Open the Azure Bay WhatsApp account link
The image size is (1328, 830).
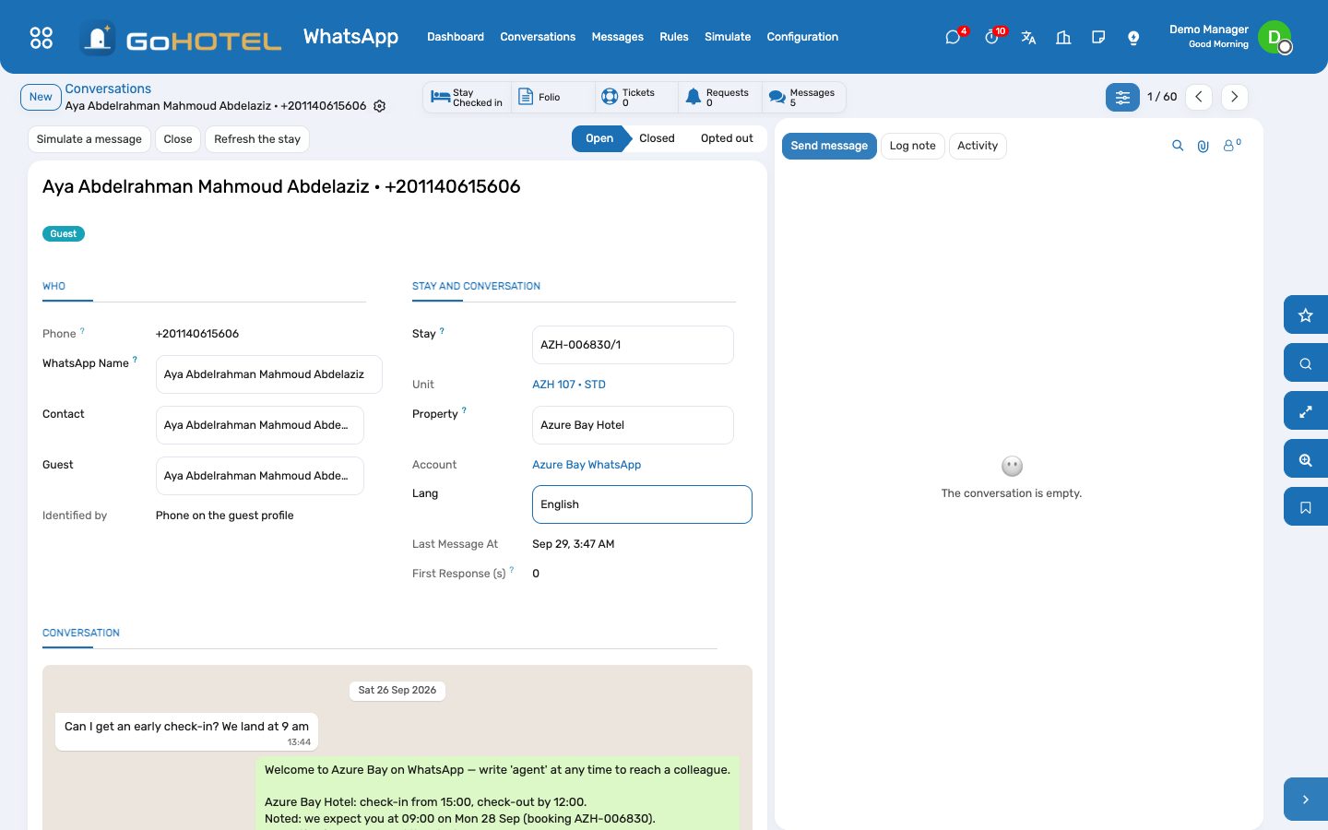pos(587,465)
